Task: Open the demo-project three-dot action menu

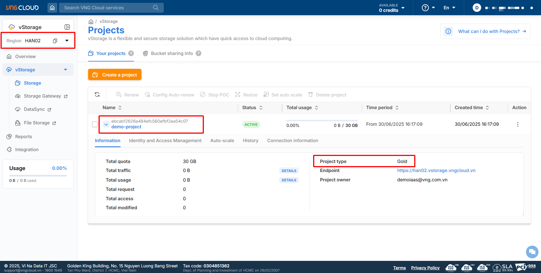Action: (x=518, y=124)
